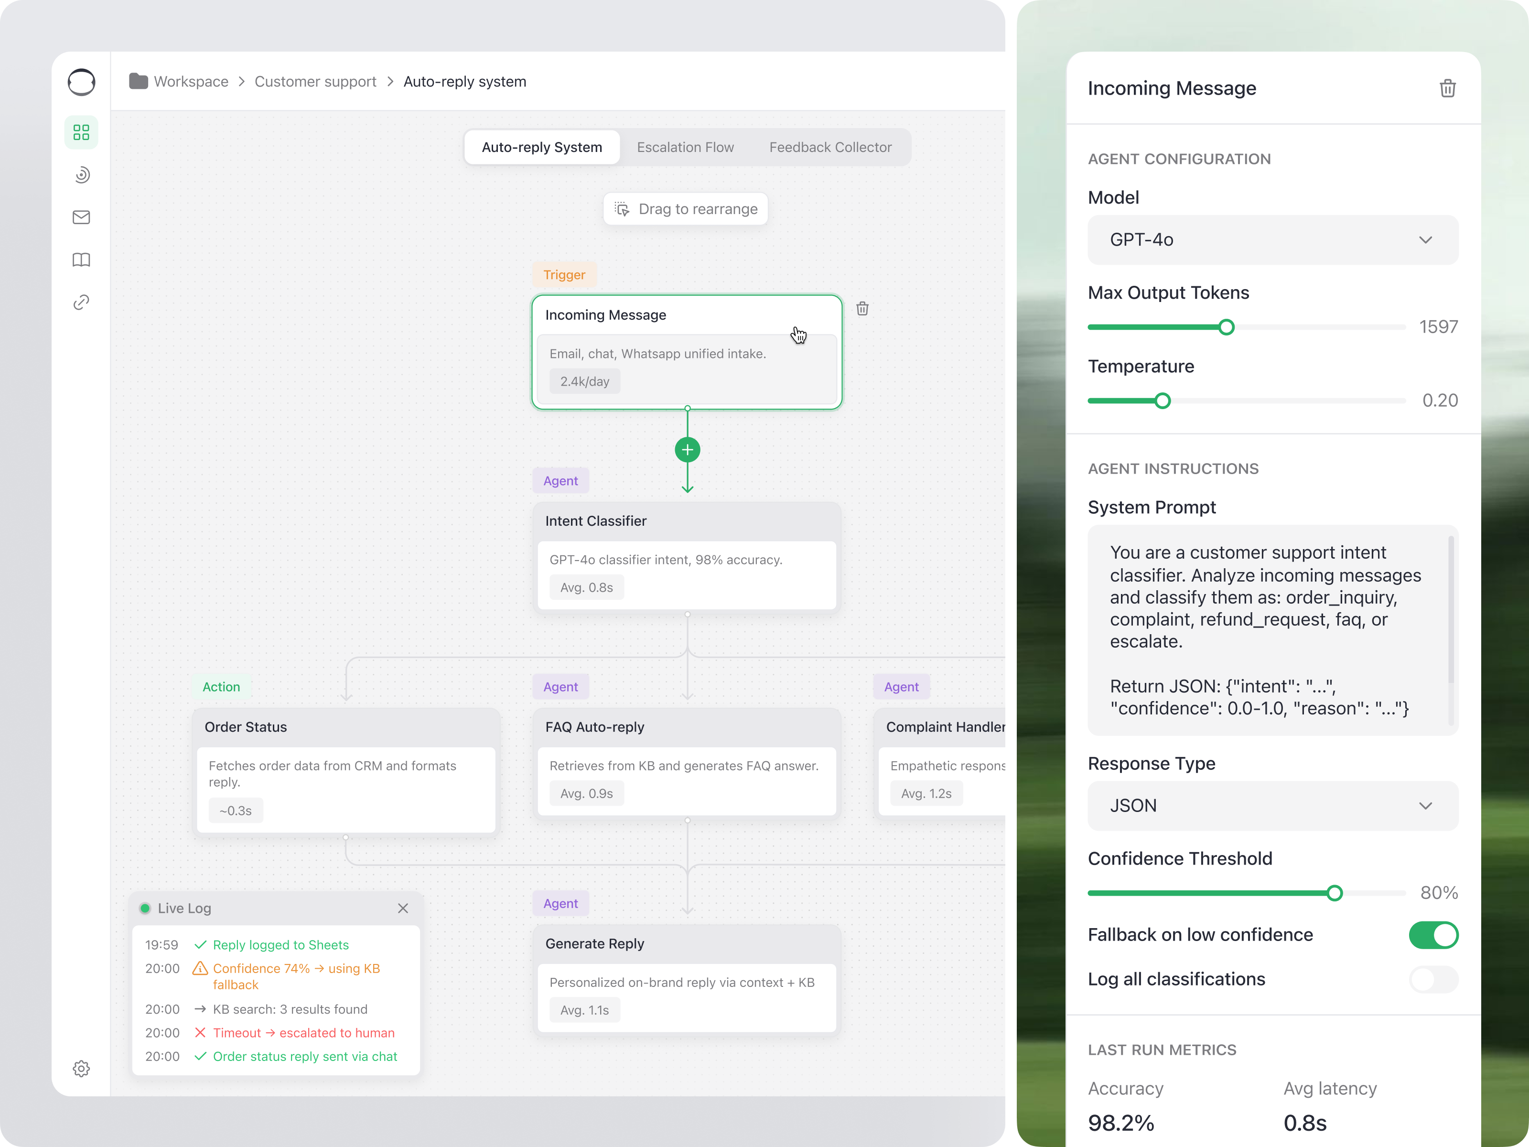This screenshot has height=1147, width=1529.
Task: Click the app logo in the sidebar
Action: tap(81, 82)
